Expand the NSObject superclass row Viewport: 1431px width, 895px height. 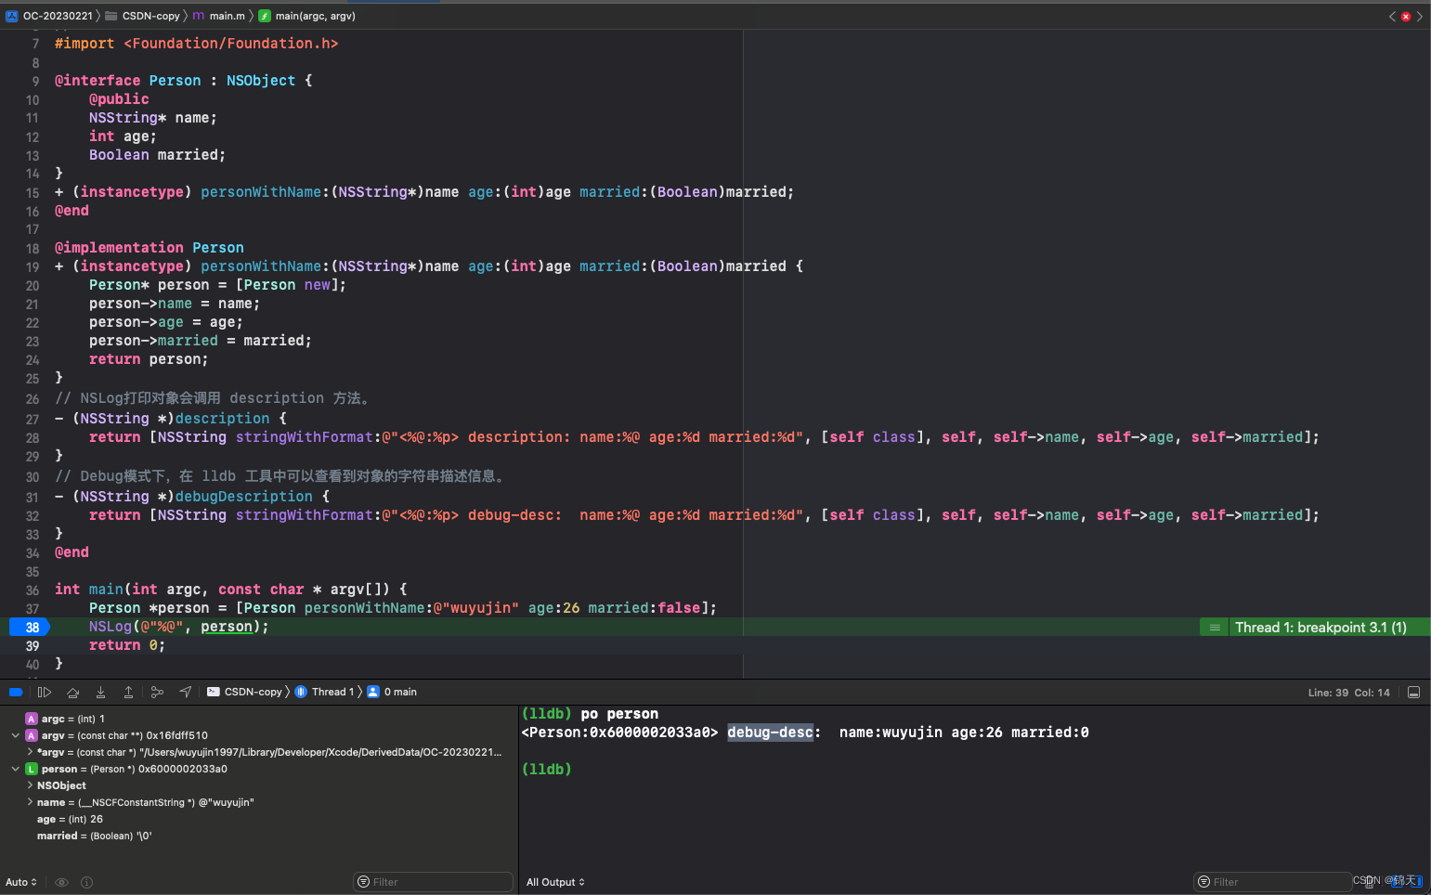point(30,785)
